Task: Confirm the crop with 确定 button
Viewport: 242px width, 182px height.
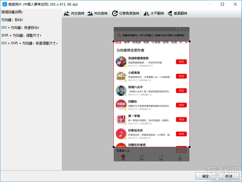Action: pyautogui.click(x=206, y=176)
